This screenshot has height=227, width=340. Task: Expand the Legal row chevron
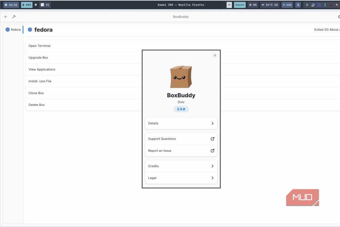213,178
